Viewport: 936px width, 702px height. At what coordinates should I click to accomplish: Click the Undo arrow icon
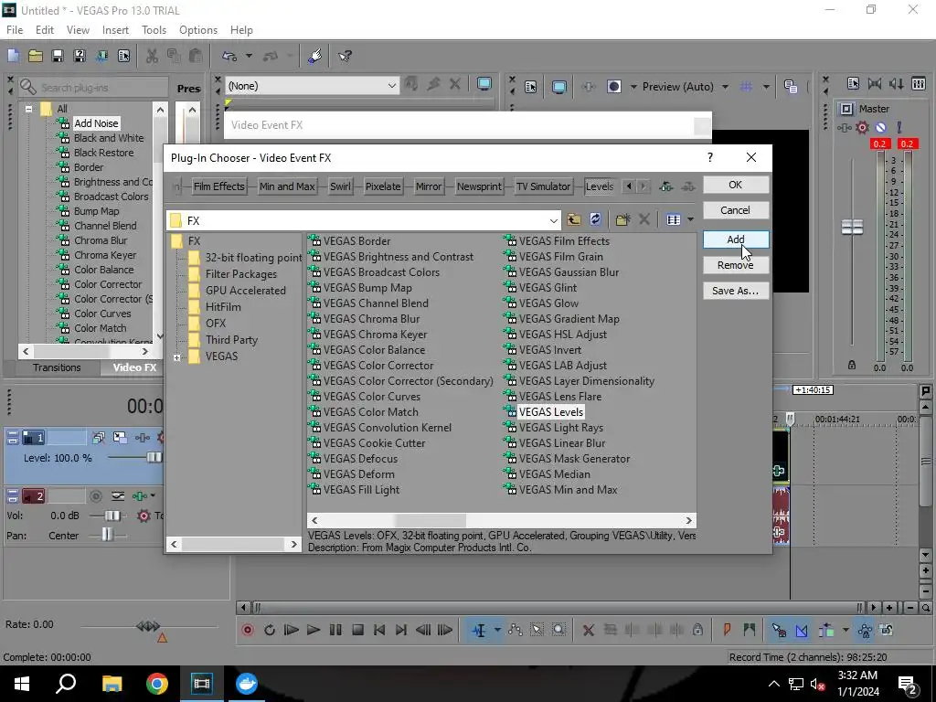tap(229, 56)
